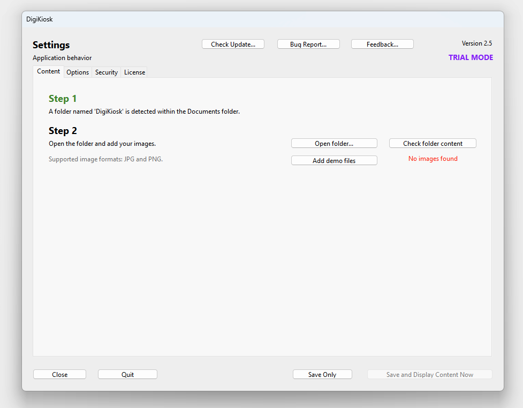The width and height of the screenshot is (523, 408).
Task: Go to the Security tab
Action: [107, 72]
